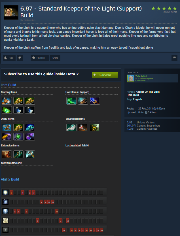Select the blue Sentry Ward item icon

(x=30, y=128)
